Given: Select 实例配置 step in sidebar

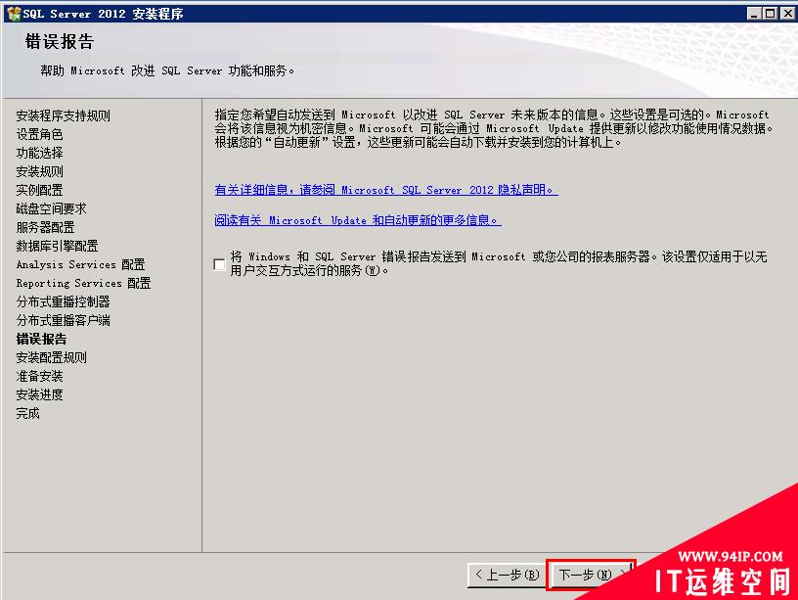Looking at the screenshot, I should [x=40, y=190].
